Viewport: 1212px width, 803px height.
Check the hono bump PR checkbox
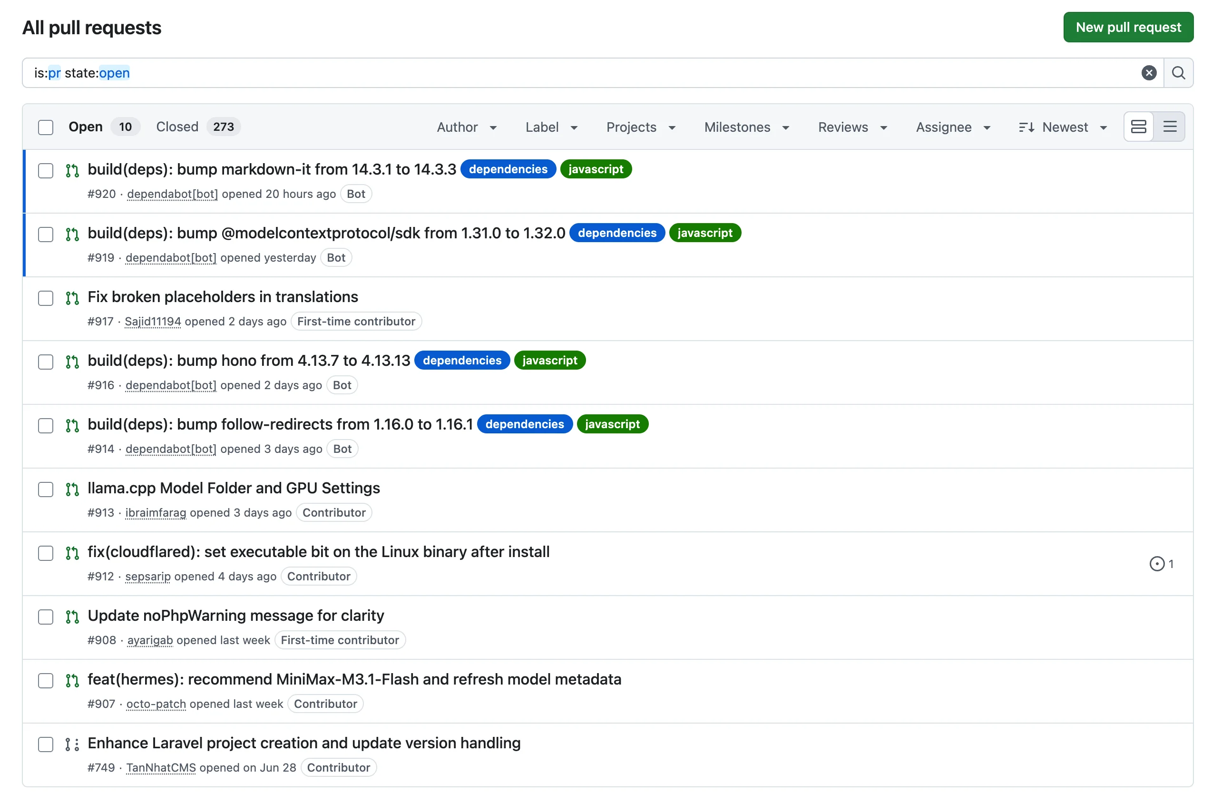click(x=46, y=362)
